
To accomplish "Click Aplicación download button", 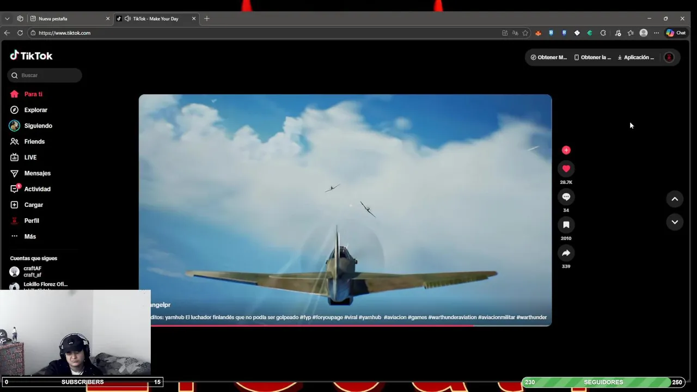I will pyautogui.click(x=635, y=57).
